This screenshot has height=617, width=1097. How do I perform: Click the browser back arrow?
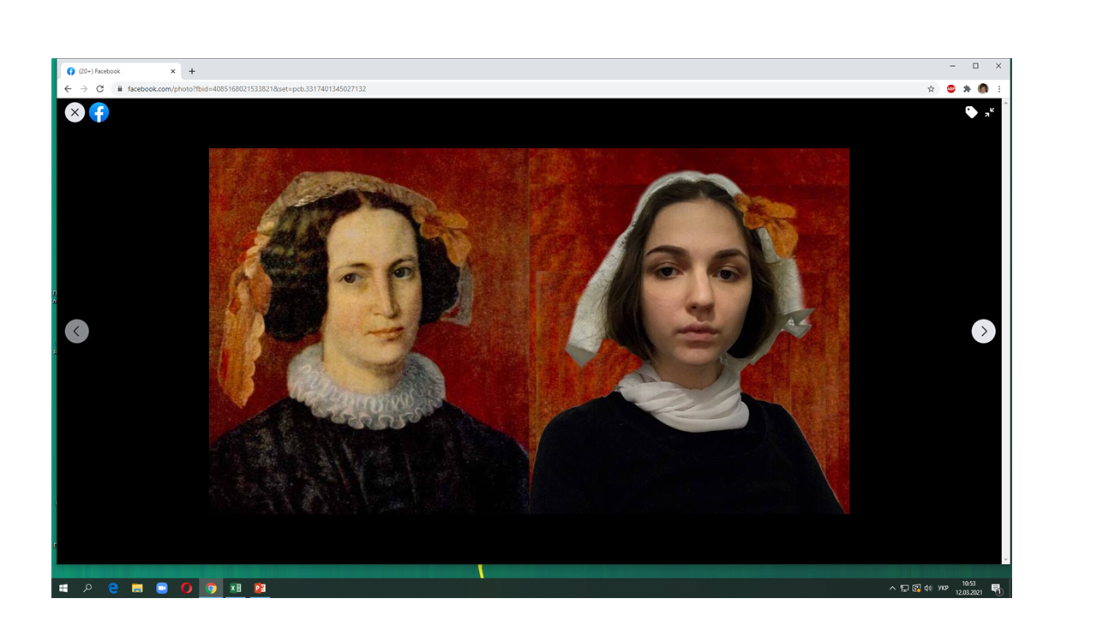(68, 88)
